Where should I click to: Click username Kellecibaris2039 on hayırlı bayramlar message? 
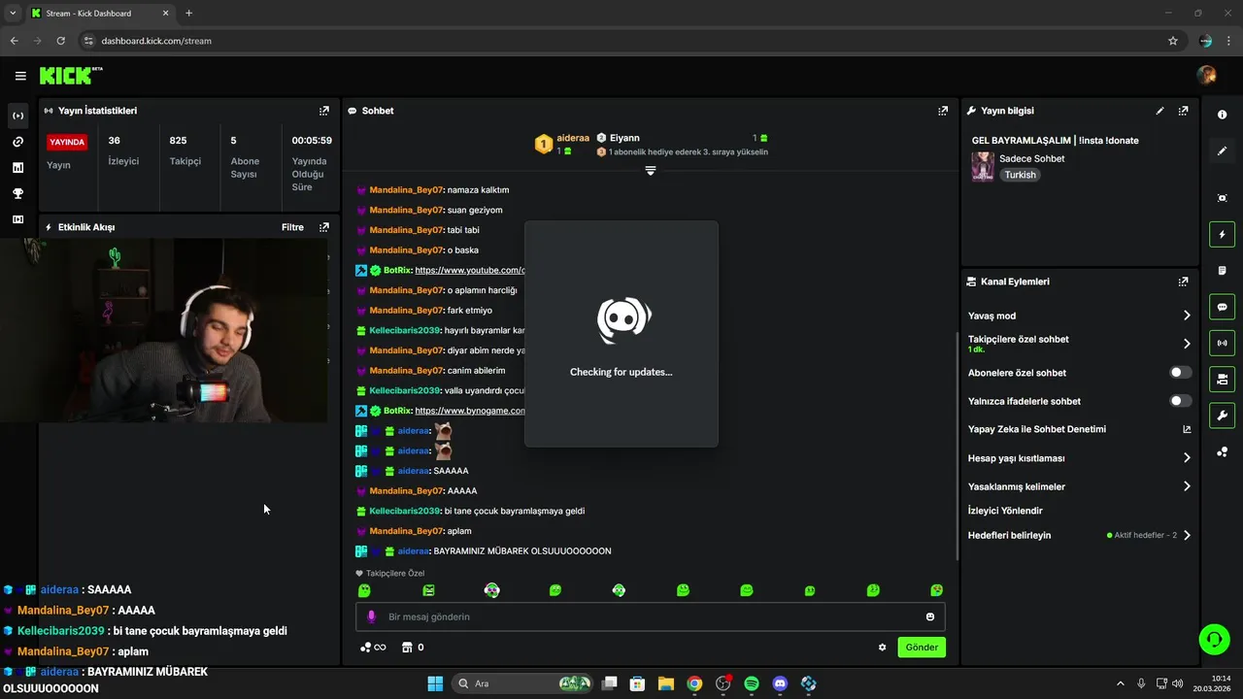pyautogui.click(x=405, y=330)
